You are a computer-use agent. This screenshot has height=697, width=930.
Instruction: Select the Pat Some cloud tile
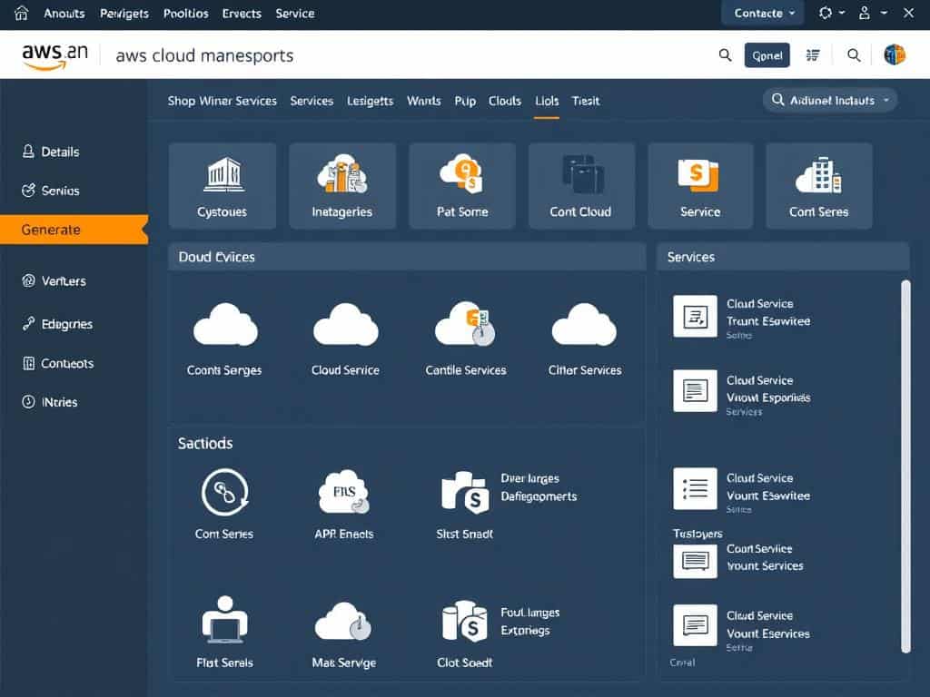click(x=462, y=185)
